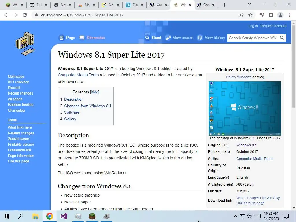Reload the page with refresh icon
Image resolution: width=296 pixels, height=222 pixels.
[25, 15]
